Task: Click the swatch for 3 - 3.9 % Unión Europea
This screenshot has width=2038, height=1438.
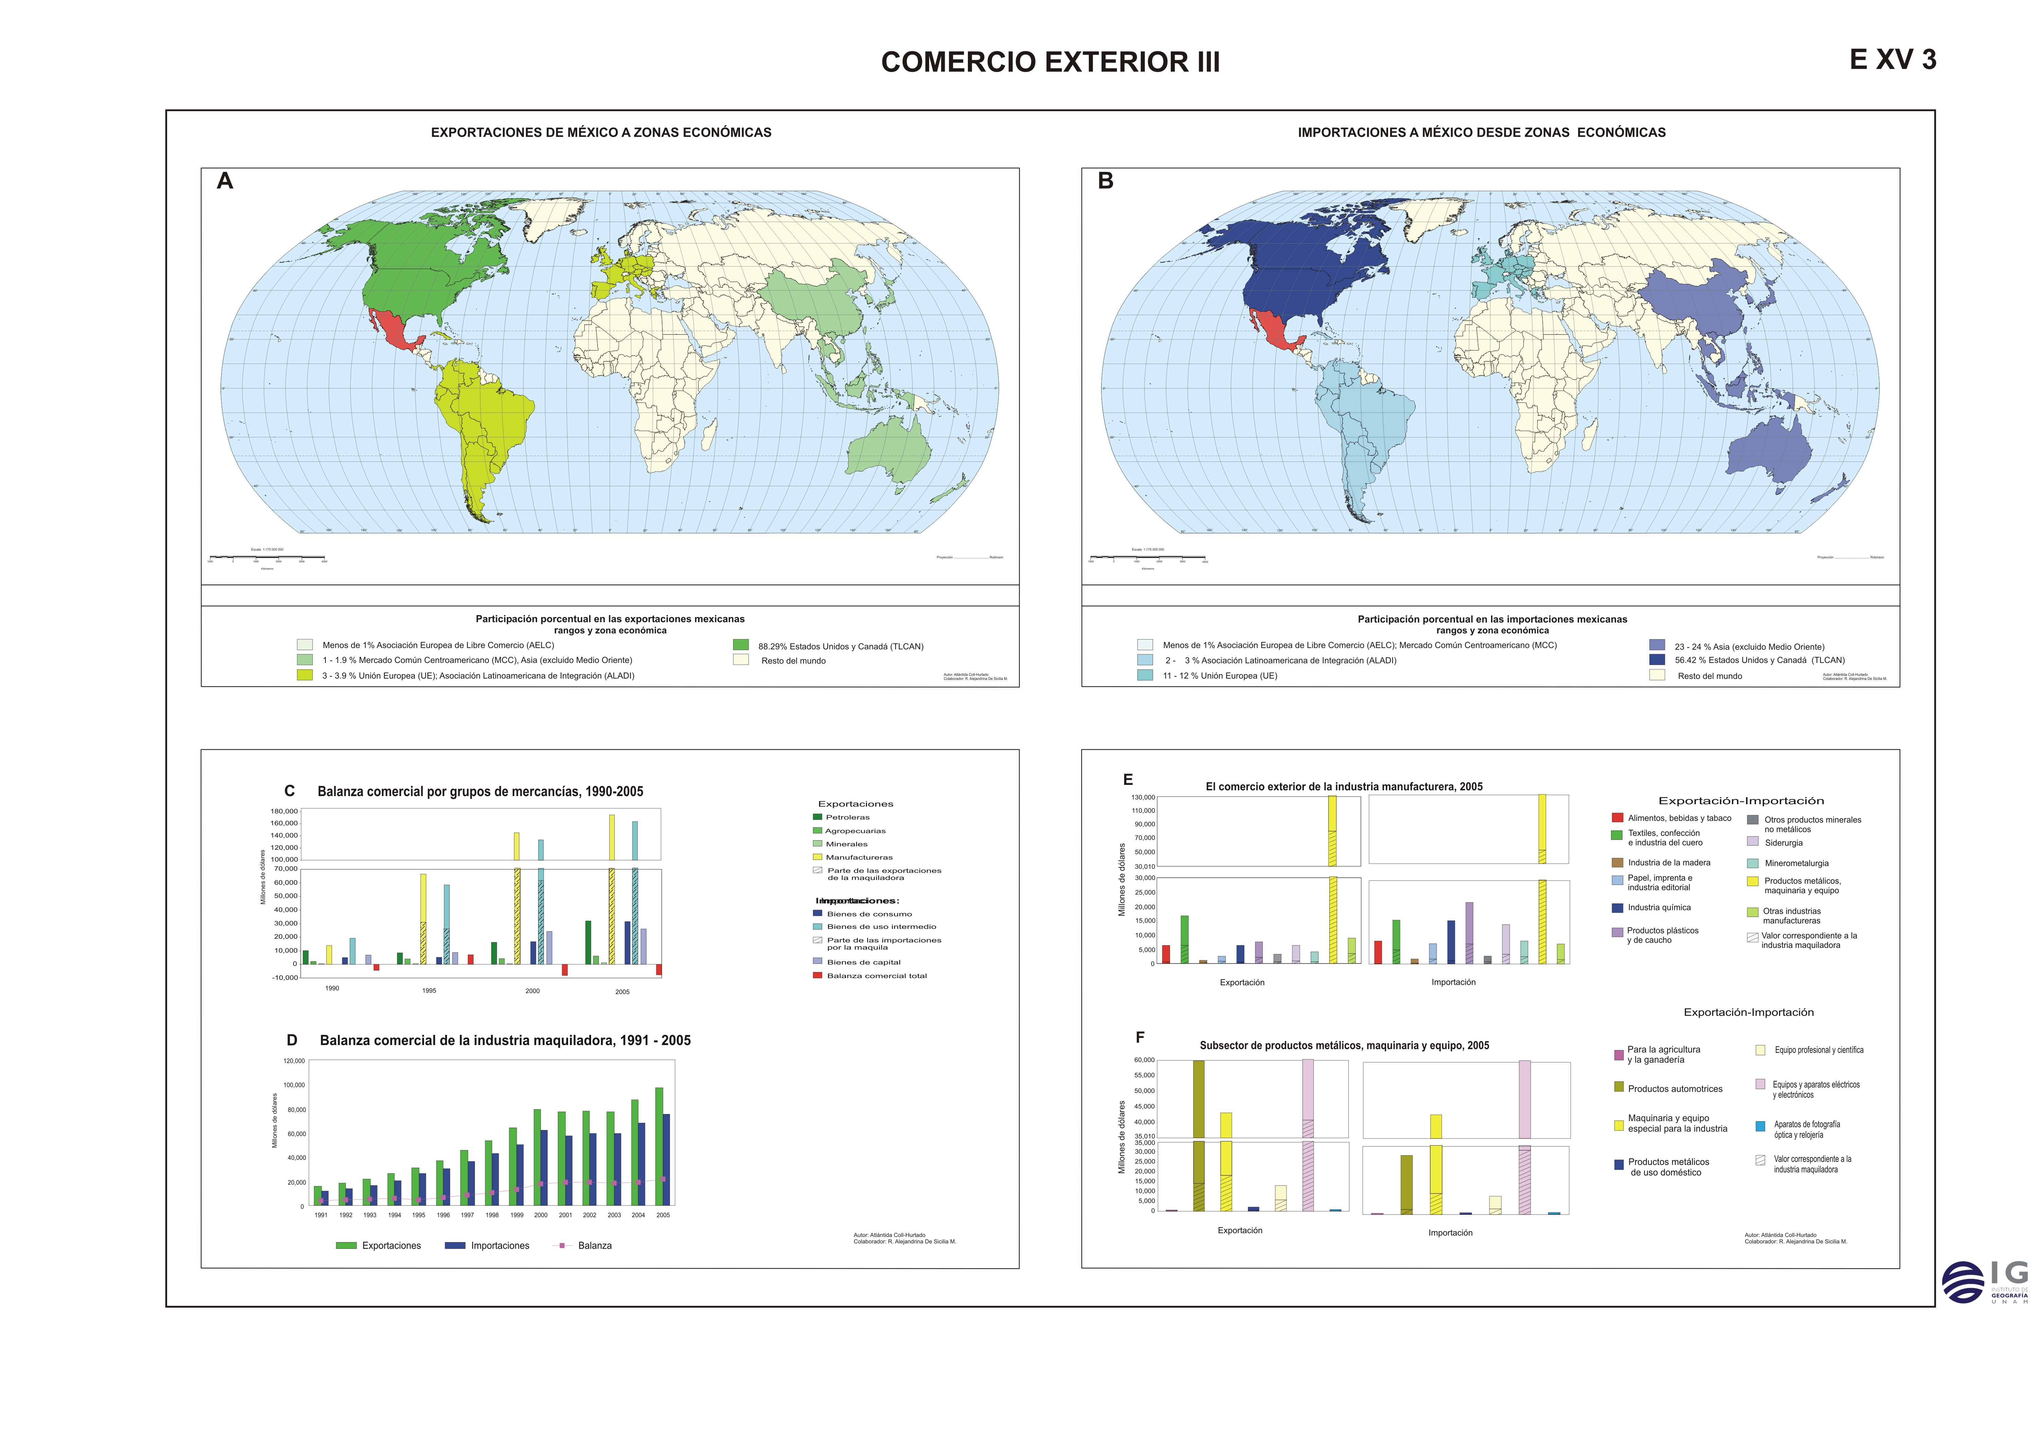Action: point(304,676)
